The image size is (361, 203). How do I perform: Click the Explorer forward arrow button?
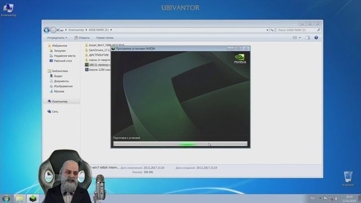pos(53,30)
